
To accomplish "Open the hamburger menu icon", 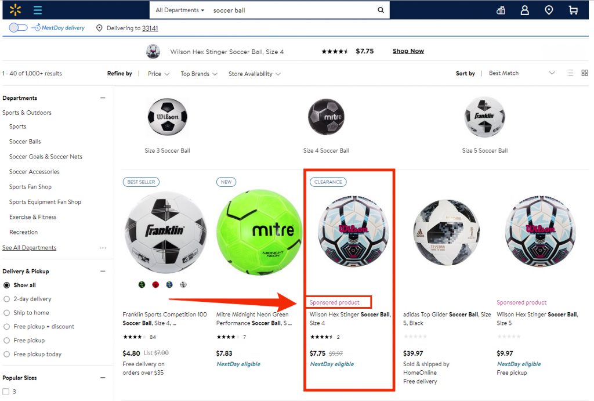I will 38,10.
